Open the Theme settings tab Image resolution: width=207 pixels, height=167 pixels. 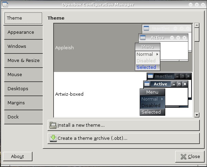pyautogui.click(x=23, y=18)
